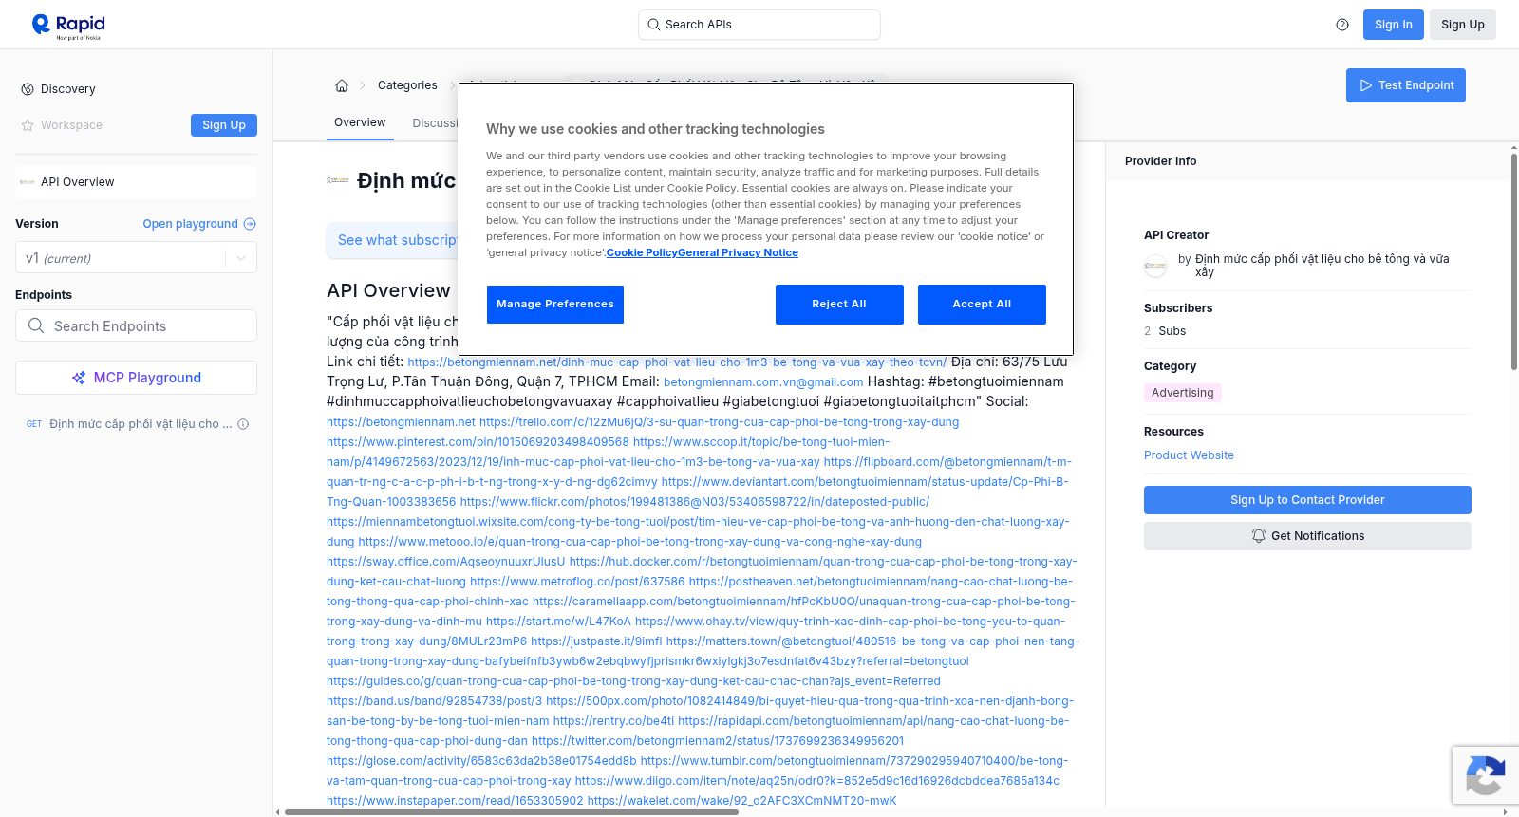The width and height of the screenshot is (1519, 817).
Task: Switch to the Overview tab
Action: 360,122
